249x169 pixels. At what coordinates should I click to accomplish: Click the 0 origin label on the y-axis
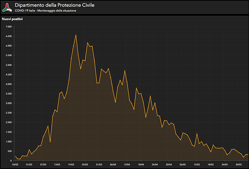[11, 161]
